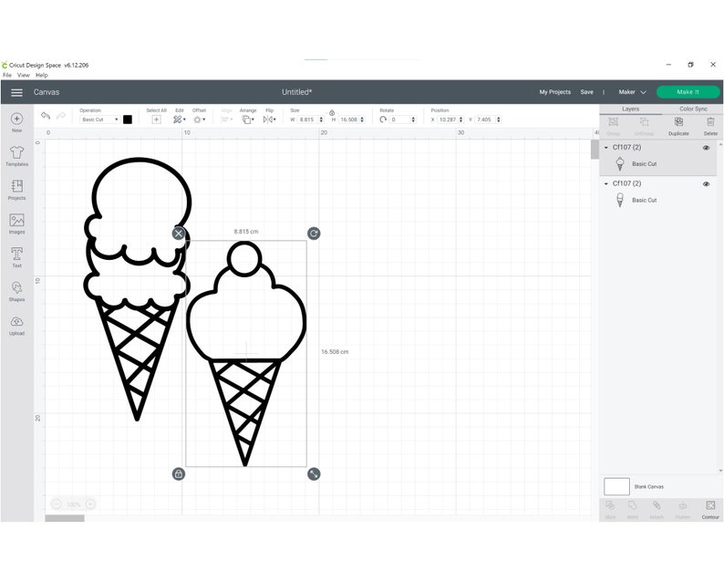
Task: Click the horizontal canvas scrollbar
Action: (65, 518)
